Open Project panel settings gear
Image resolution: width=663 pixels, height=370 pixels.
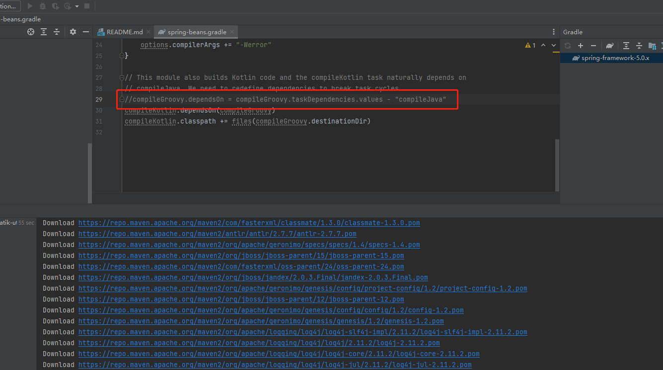73,32
